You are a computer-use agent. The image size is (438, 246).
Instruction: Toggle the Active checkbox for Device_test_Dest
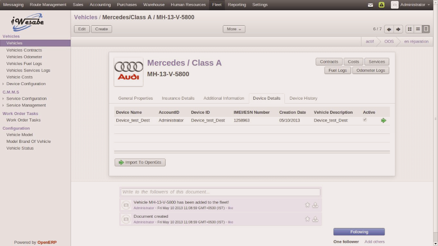tap(364, 120)
